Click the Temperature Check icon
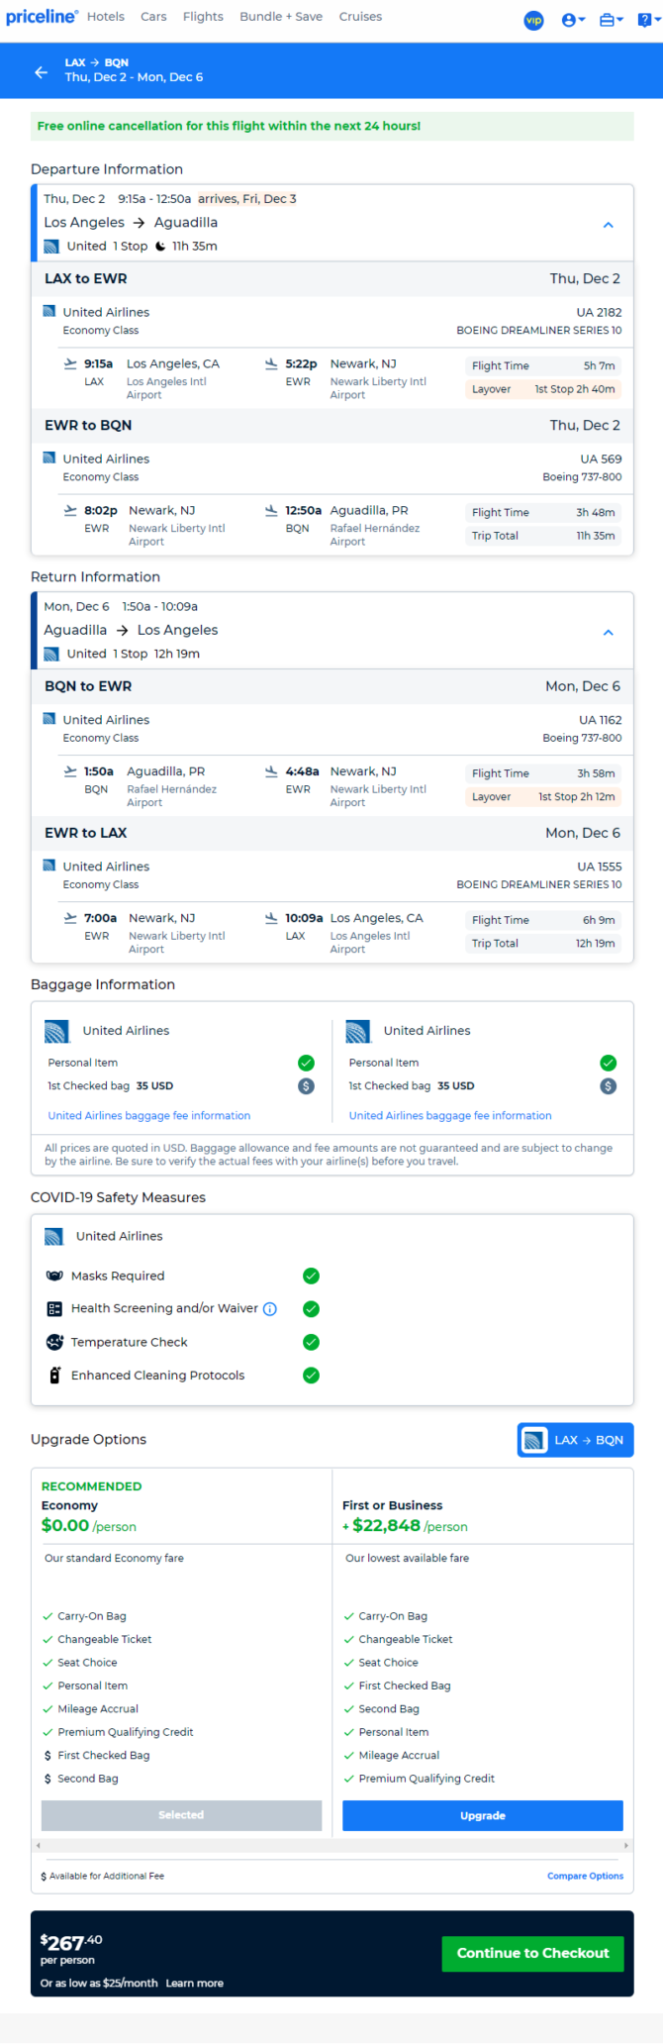This screenshot has height=2044, width=663. pyautogui.click(x=54, y=1342)
